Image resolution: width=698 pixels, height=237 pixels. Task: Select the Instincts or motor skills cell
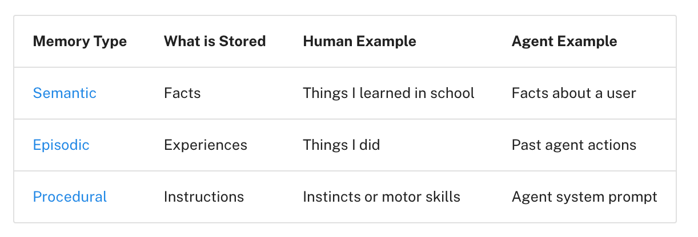coord(382,197)
